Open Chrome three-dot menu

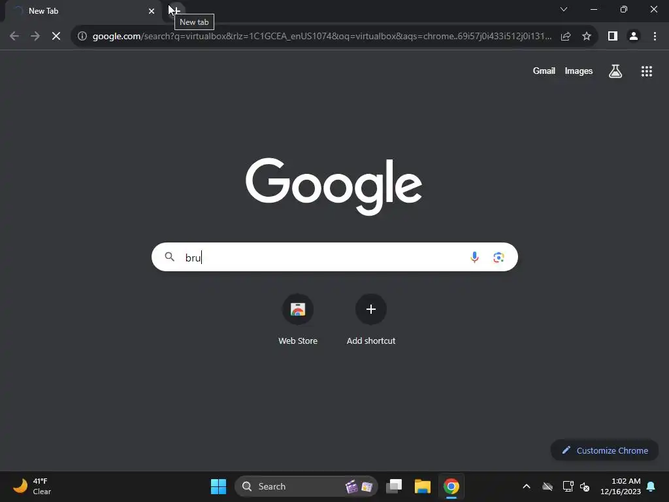(x=655, y=37)
